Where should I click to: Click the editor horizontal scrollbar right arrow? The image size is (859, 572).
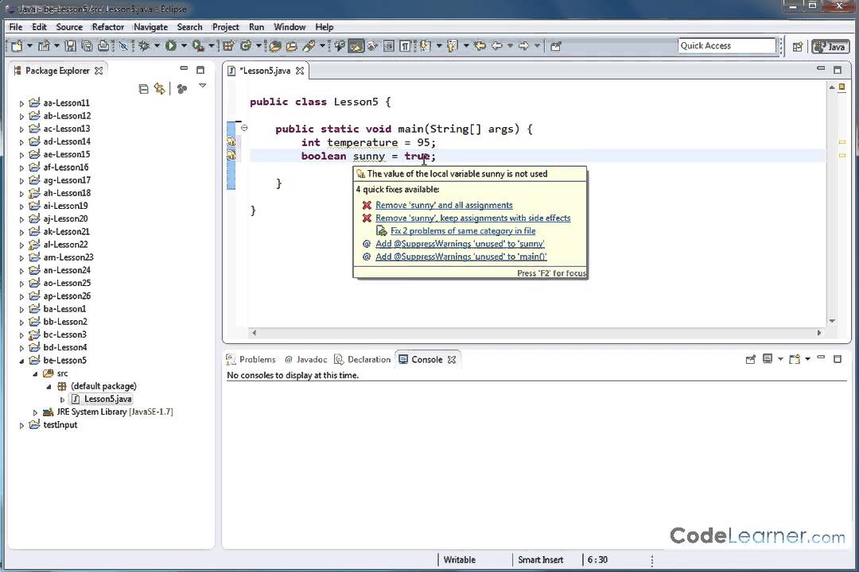819,333
